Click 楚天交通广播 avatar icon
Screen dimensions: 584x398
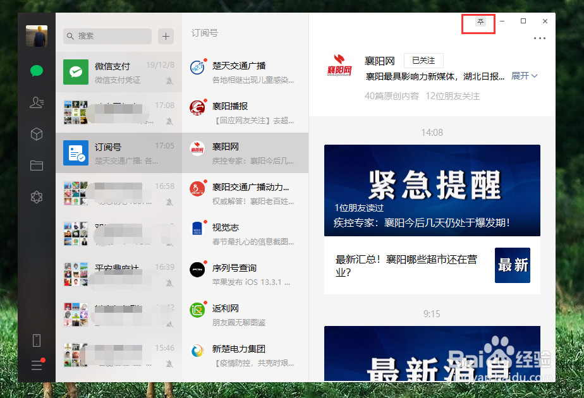pyautogui.click(x=197, y=68)
